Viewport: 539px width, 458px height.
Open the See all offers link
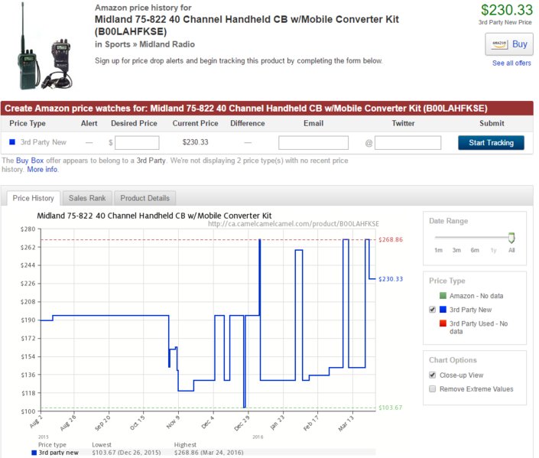click(511, 63)
